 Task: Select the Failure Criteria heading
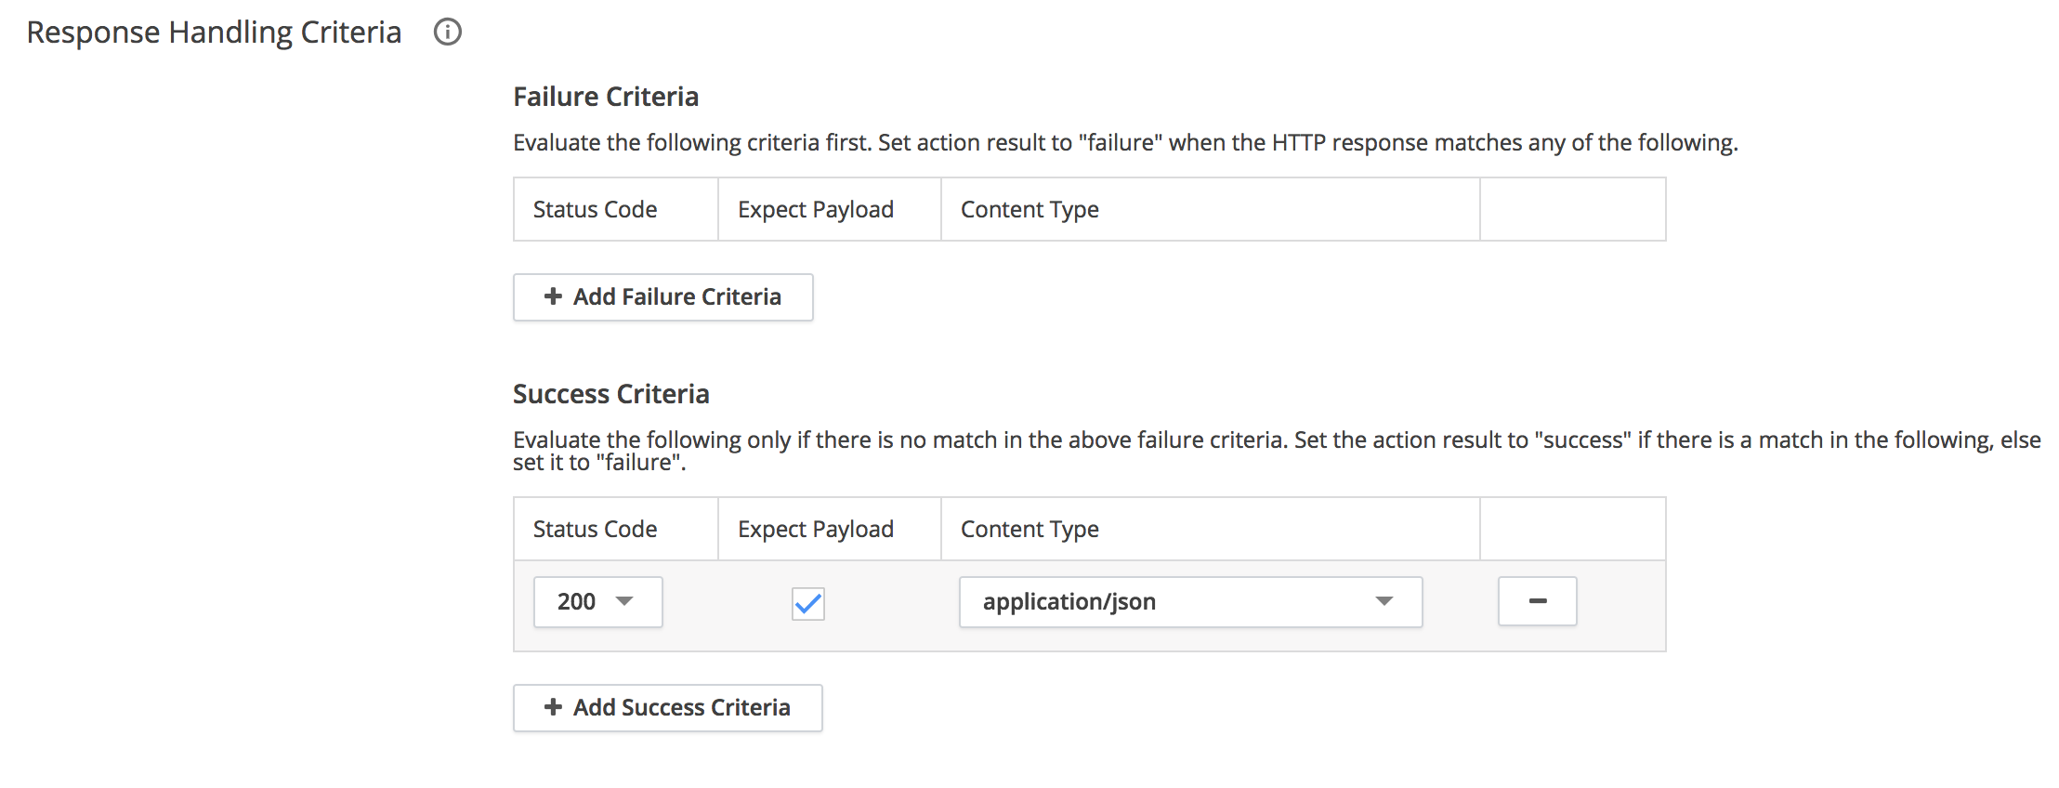(605, 97)
